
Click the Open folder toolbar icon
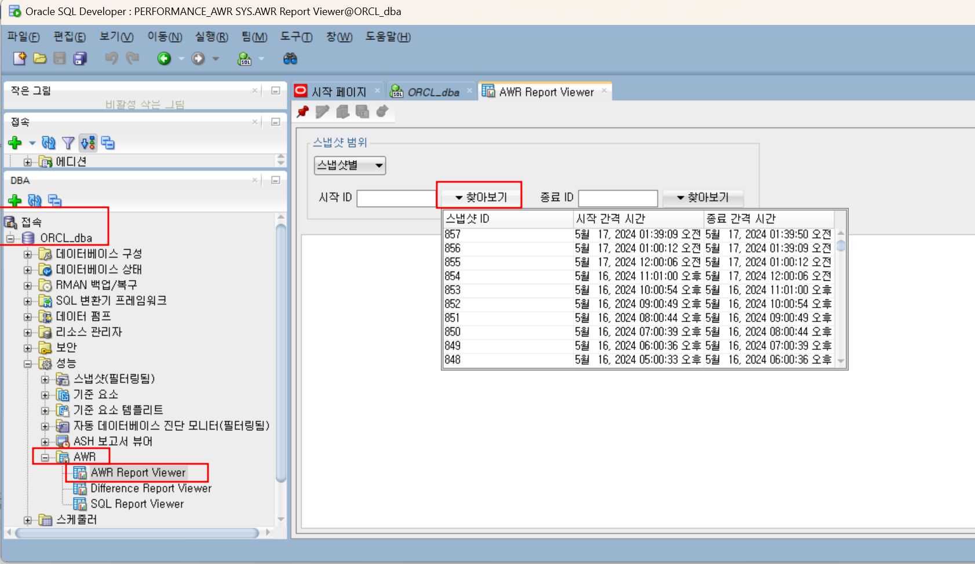pyautogui.click(x=40, y=58)
